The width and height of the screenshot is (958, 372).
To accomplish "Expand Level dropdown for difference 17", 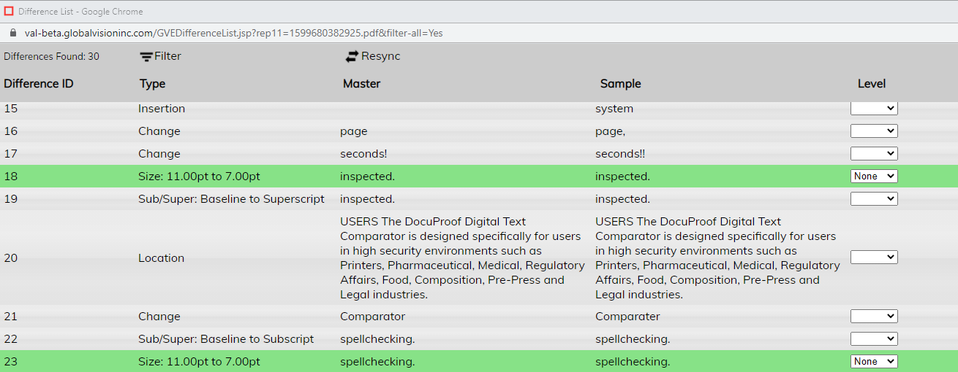I will tap(873, 154).
